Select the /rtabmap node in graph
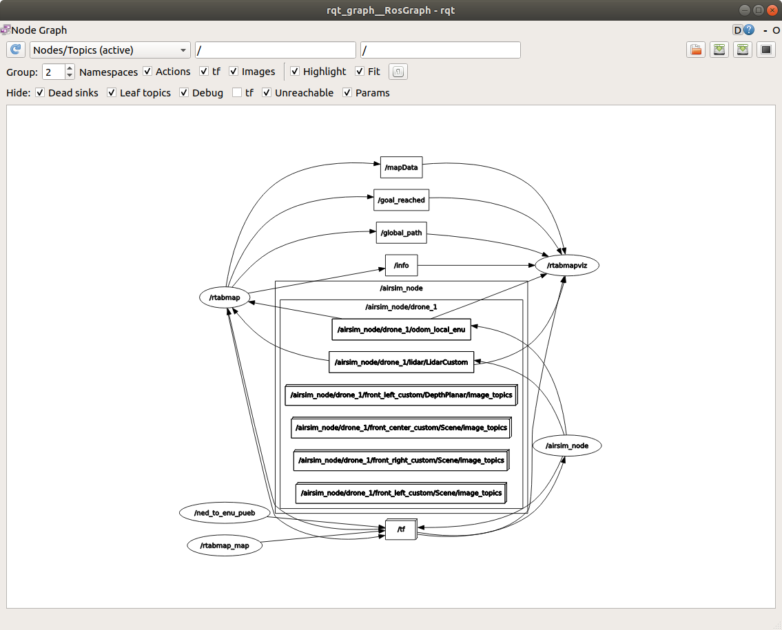 coord(224,297)
